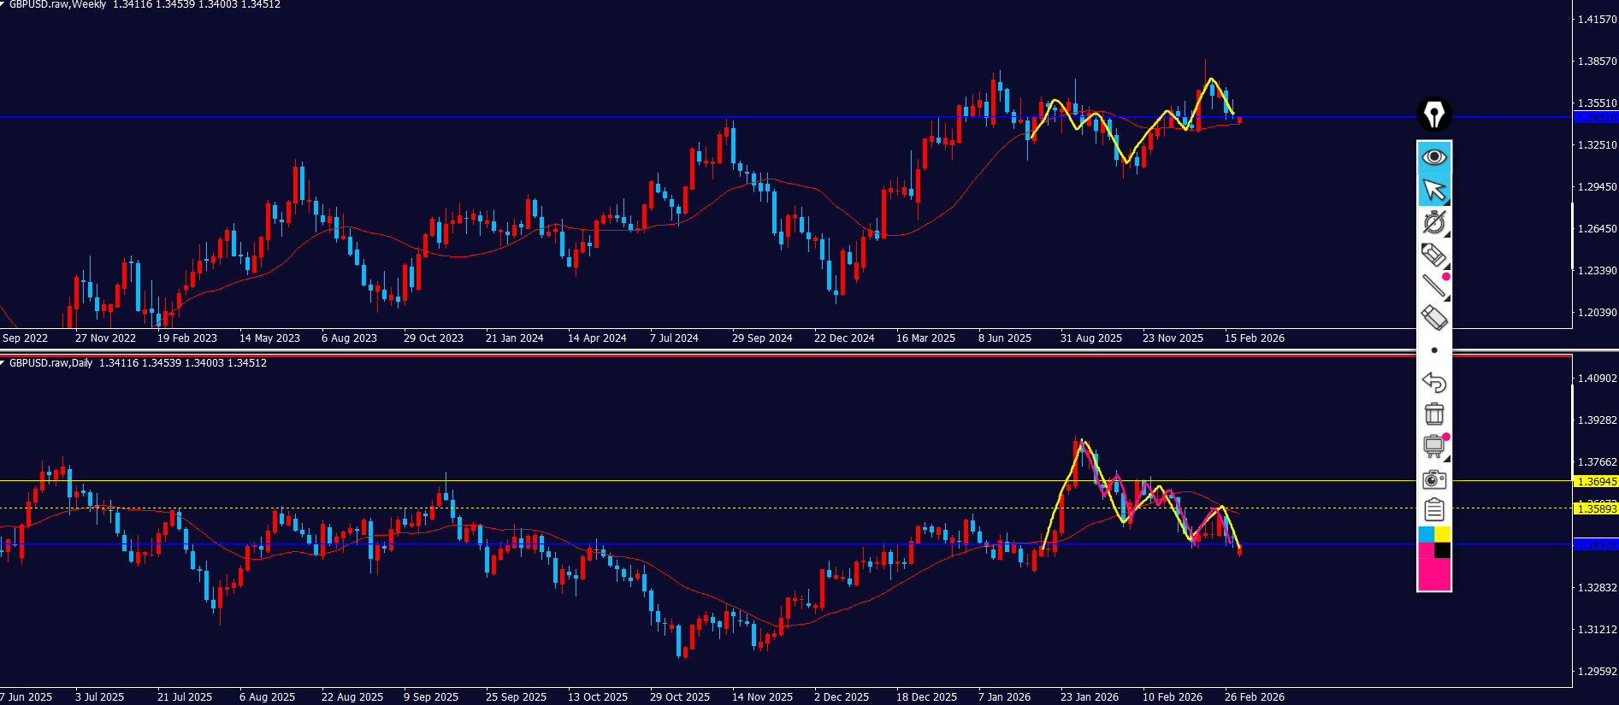1619x705 pixels.
Task: Select the pencil drawing tool
Action: 1434,255
